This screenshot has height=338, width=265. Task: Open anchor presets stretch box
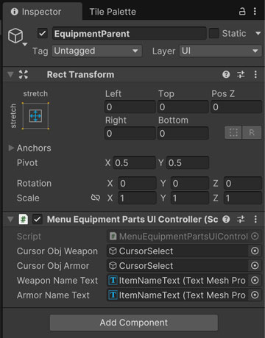coord(35,116)
